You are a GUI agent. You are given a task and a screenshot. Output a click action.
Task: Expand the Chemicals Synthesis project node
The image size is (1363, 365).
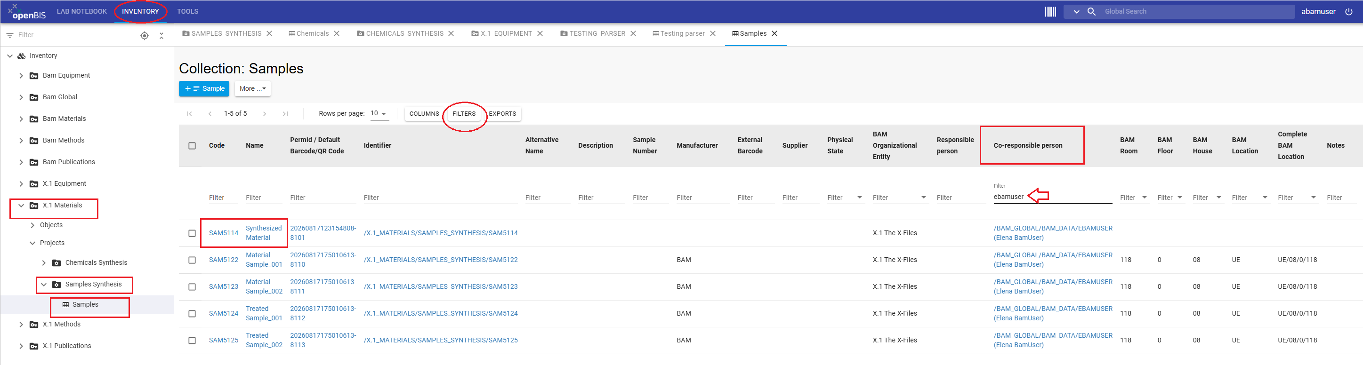pyautogui.click(x=44, y=263)
